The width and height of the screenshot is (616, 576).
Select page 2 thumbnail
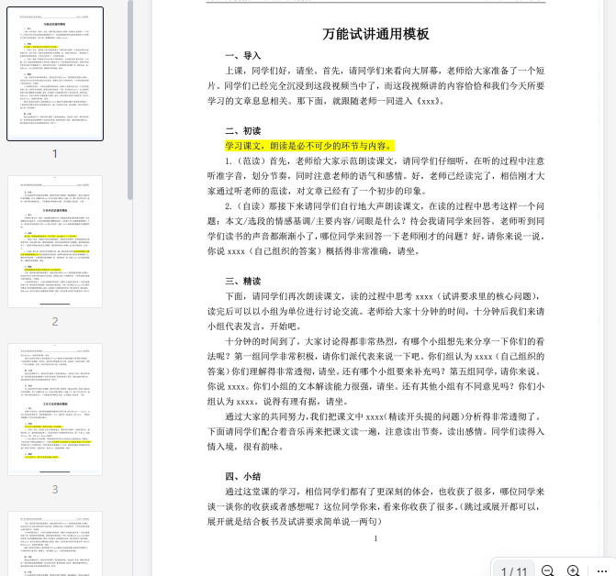tap(55, 241)
